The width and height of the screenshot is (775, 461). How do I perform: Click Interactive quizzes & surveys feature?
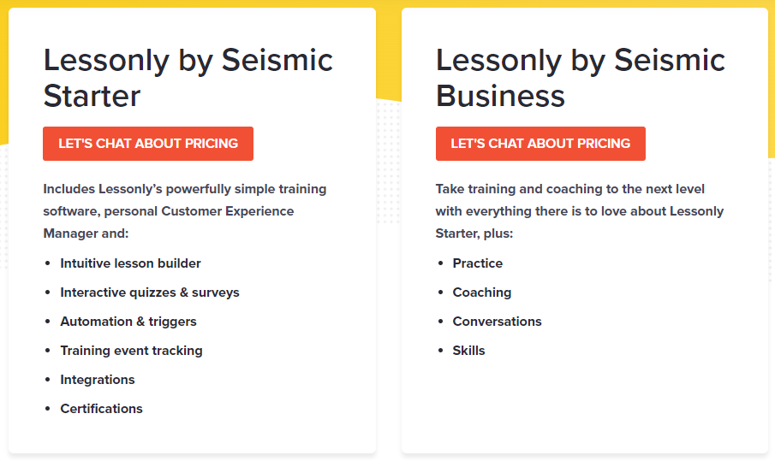pos(150,293)
